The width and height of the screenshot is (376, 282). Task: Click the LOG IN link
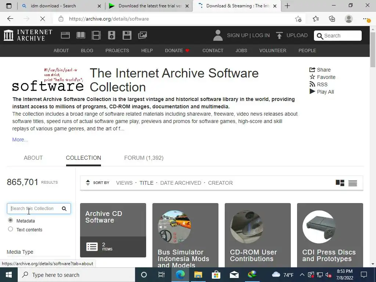point(261,36)
